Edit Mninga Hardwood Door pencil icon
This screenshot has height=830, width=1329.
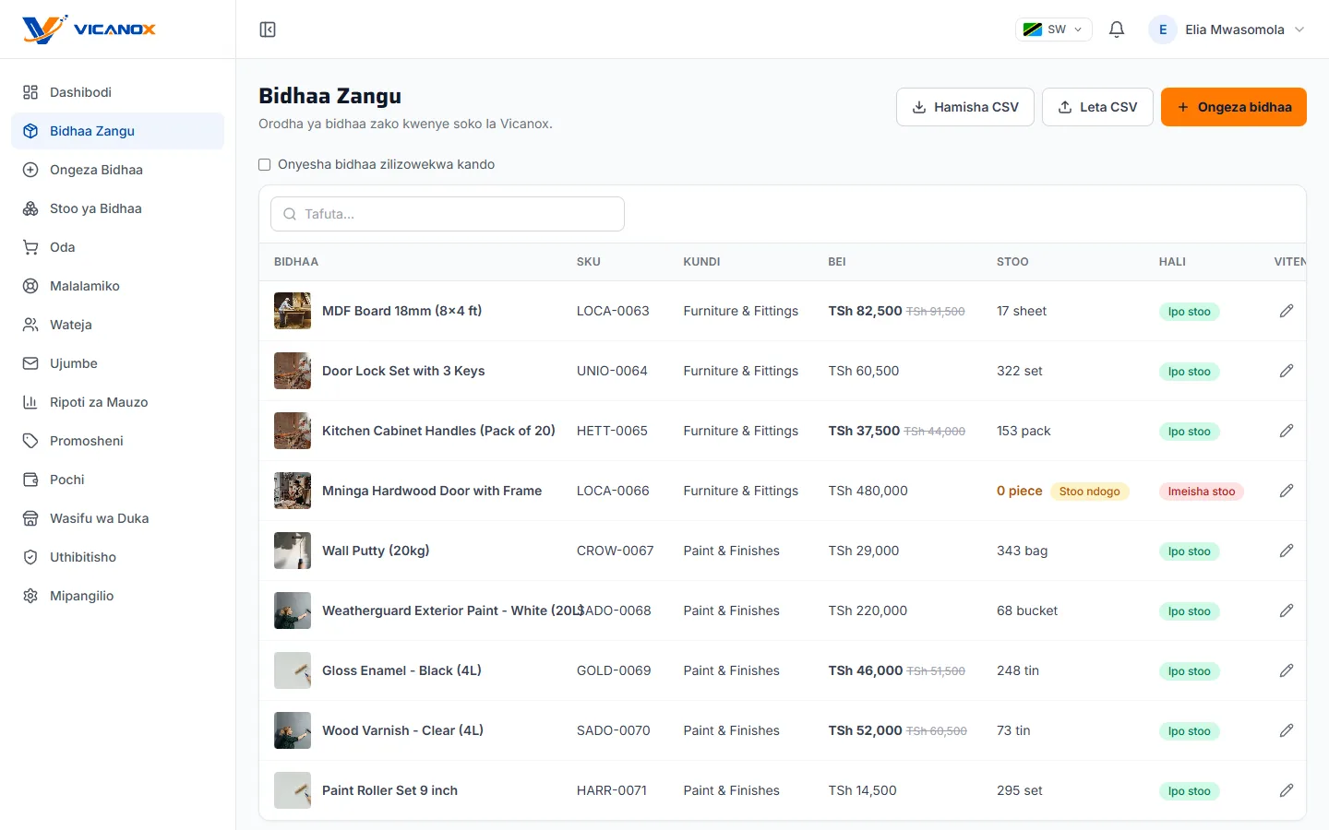click(x=1287, y=491)
